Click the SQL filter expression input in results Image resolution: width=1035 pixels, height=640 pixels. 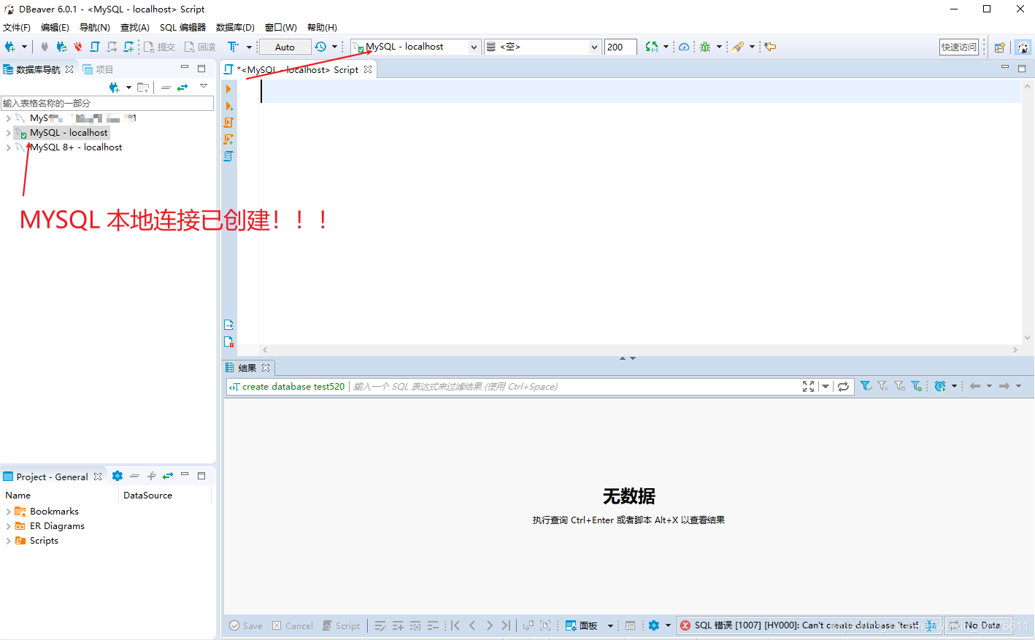tap(574, 387)
